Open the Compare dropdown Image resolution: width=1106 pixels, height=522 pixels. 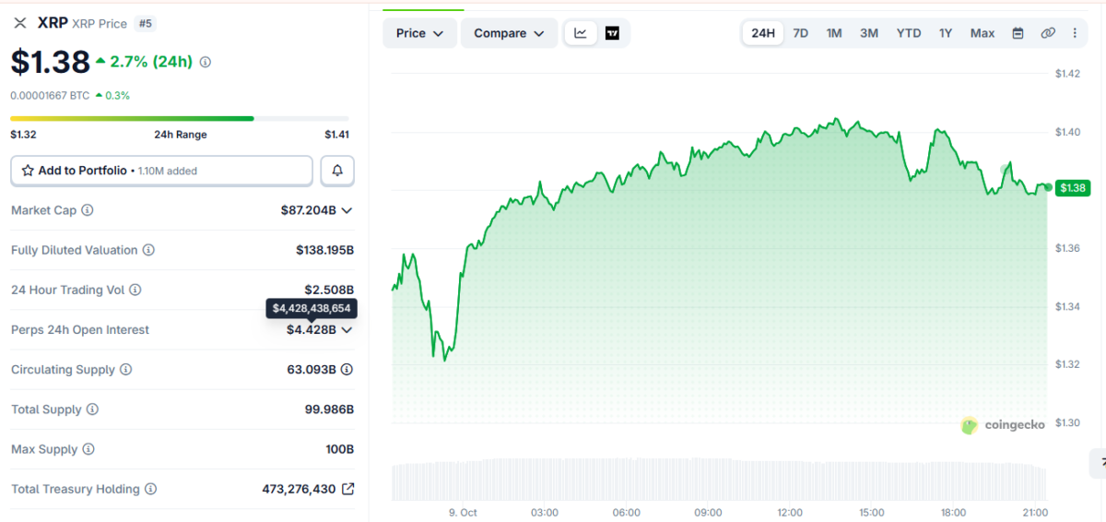509,33
